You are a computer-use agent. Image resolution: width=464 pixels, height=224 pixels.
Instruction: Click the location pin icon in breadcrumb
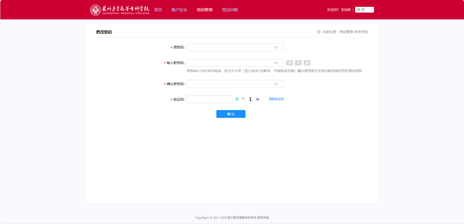coord(318,32)
